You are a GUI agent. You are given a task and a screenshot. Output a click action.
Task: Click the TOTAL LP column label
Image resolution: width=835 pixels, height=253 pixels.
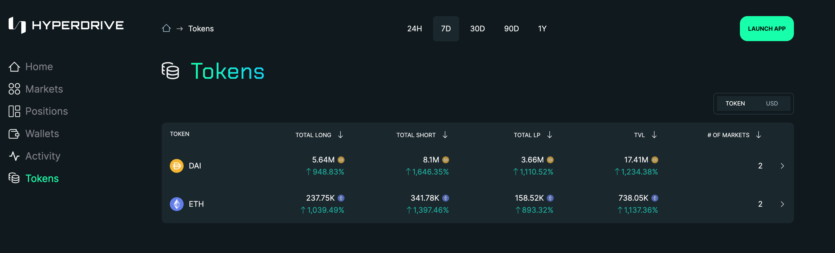pos(527,135)
